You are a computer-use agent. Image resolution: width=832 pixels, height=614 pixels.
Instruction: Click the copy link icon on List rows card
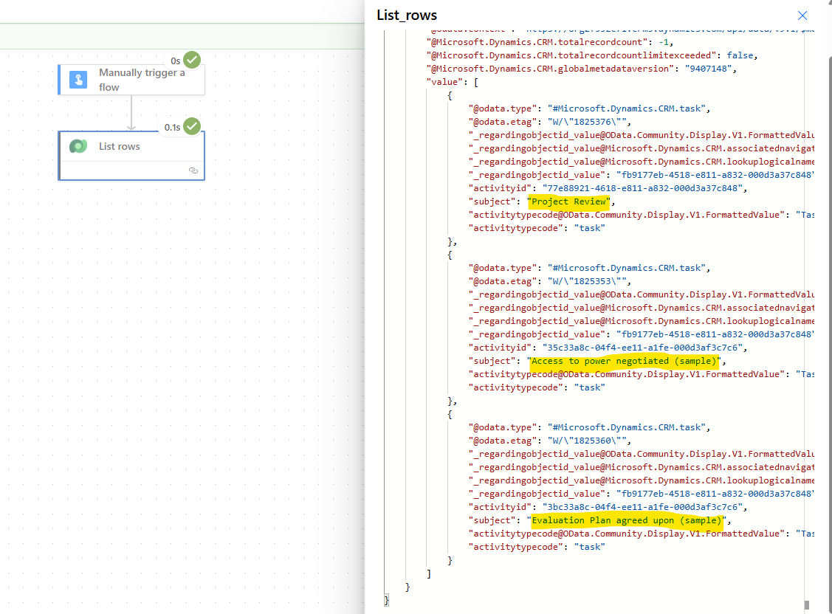coord(193,170)
